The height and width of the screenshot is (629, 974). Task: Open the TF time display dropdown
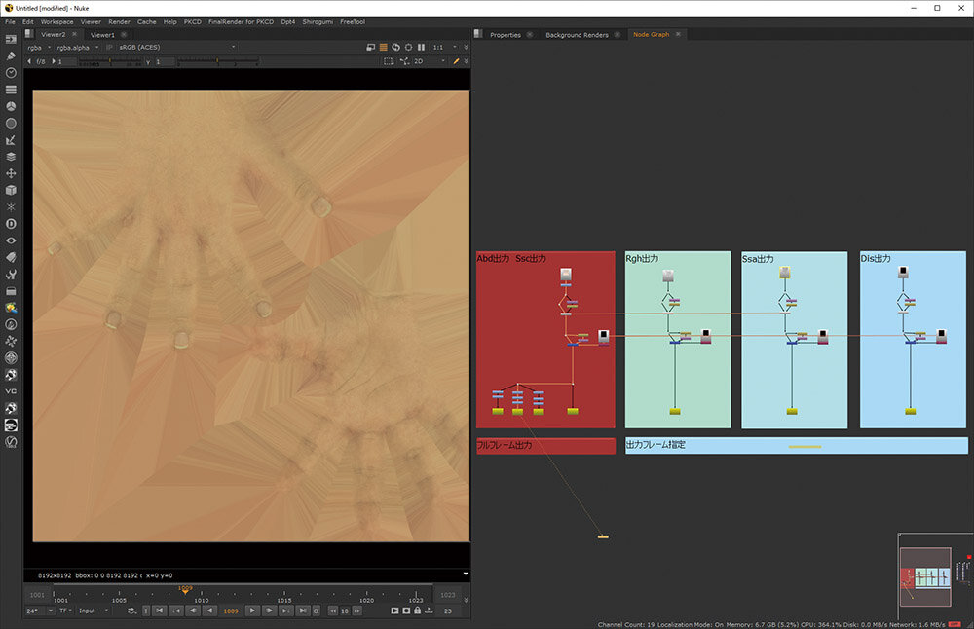pos(66,611)
